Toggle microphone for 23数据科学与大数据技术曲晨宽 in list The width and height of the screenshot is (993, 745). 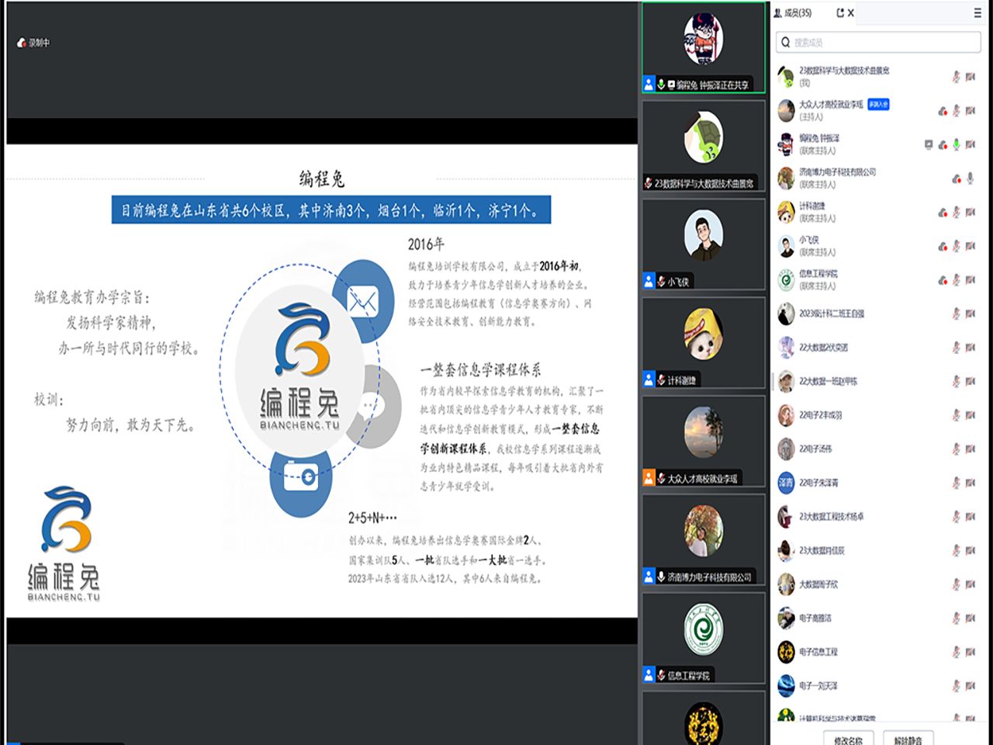[x=957, y=76]
